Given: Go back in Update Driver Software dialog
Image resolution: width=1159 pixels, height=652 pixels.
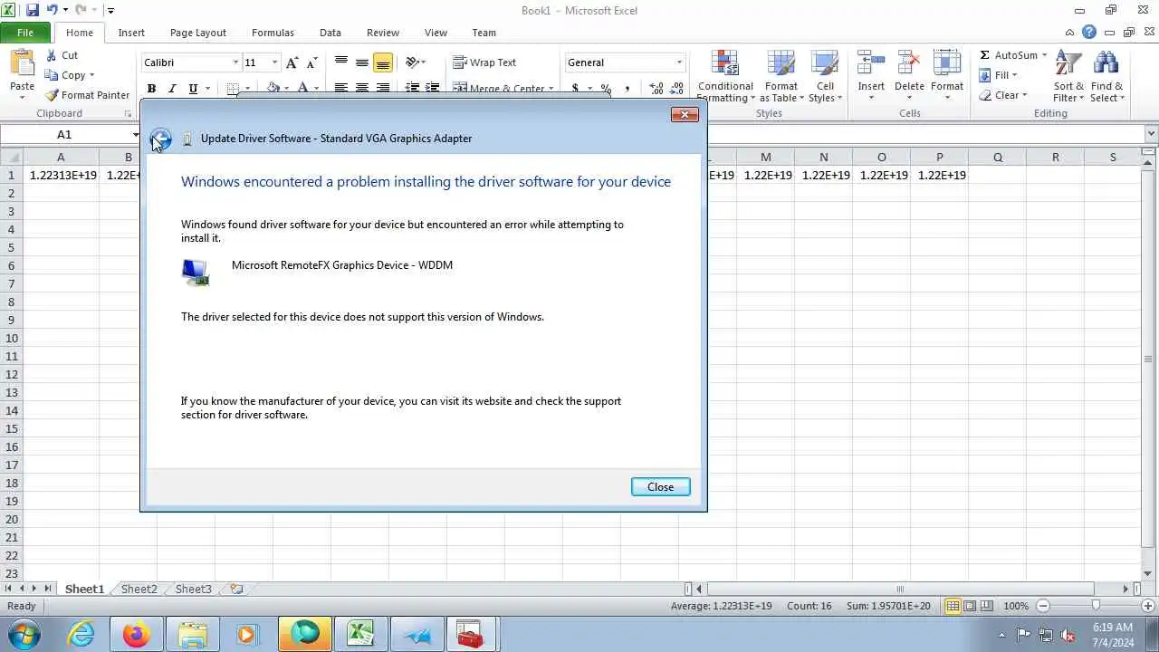Looking at the screenshot, I should click(160, 139).
